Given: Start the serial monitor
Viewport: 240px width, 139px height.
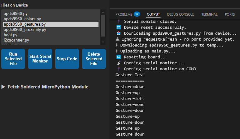Looking at the screenshot, I should point(40,59).
